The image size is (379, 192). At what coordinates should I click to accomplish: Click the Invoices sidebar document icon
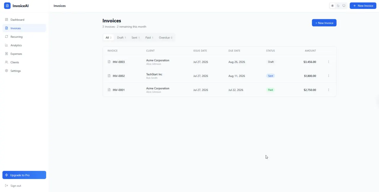7,28
